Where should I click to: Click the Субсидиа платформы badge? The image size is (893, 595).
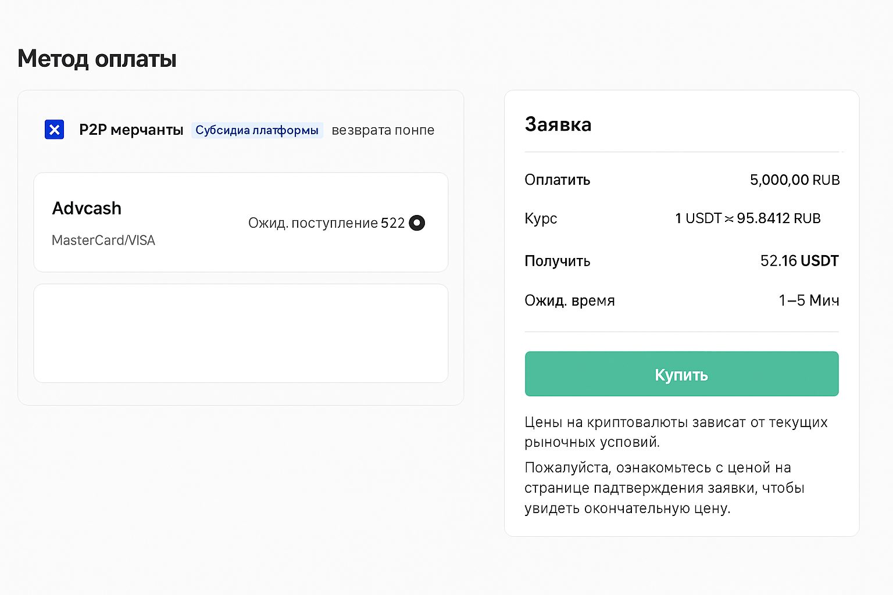pos(256,130)
